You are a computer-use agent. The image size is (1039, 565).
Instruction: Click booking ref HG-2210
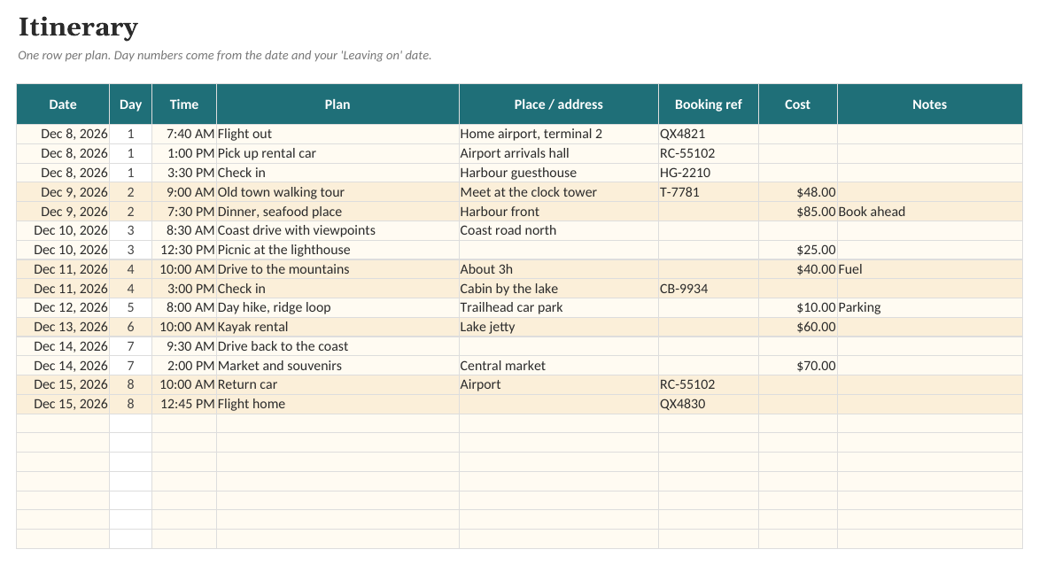pyautogui.click(x=709, y=173)
